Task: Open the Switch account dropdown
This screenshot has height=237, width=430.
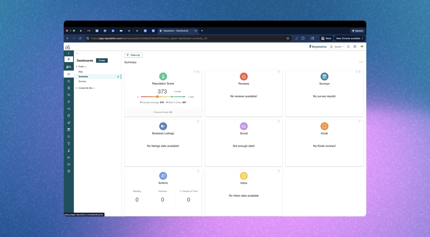Action: (x=337, y=47)
